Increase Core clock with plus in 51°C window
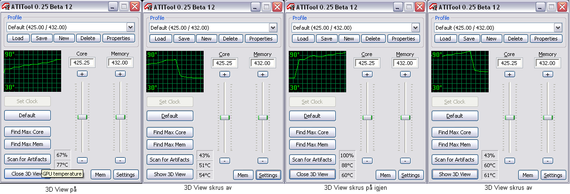This screenshot has height=194, width=570. click(x=224, y=74)
